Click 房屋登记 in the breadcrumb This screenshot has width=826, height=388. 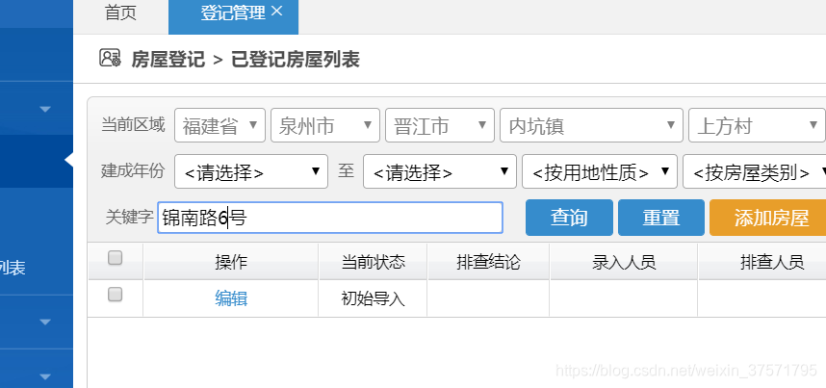[x=168, y=59]
